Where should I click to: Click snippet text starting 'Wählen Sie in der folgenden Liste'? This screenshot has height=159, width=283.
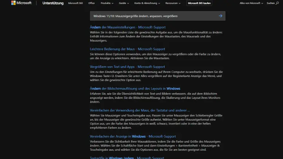[x=156, y=37]
